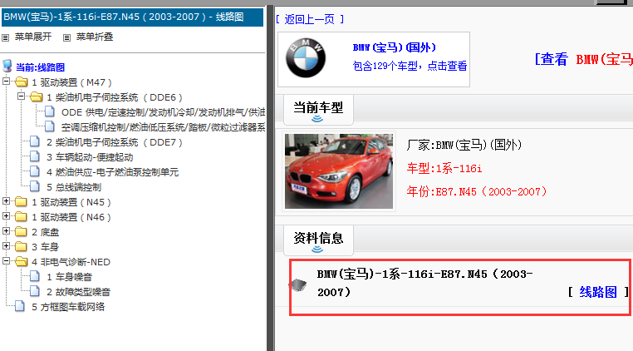Open the BMW (宝马) (国外) brand link
This screenshot has width=633, height=351.
[395, 47]
